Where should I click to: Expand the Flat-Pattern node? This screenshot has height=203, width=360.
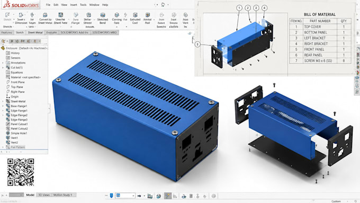coord(3,147)
